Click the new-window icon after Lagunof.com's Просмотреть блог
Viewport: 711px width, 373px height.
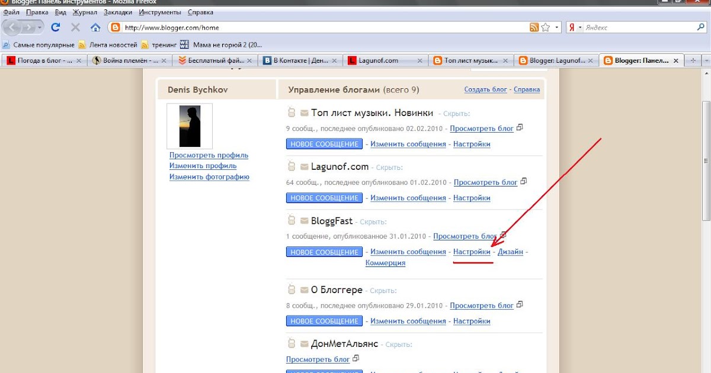[x=523, y=182]
